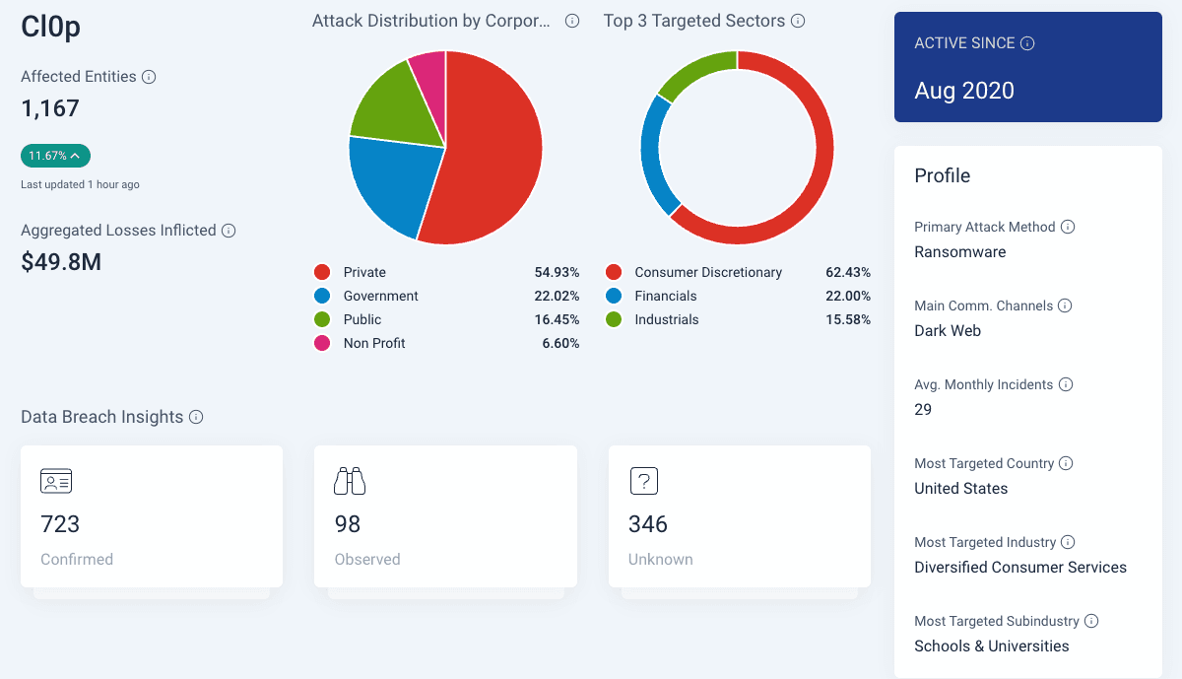Click info icon next to Primary Attack Method
Screen dimensions: 1182x679
pos(1068,227)
